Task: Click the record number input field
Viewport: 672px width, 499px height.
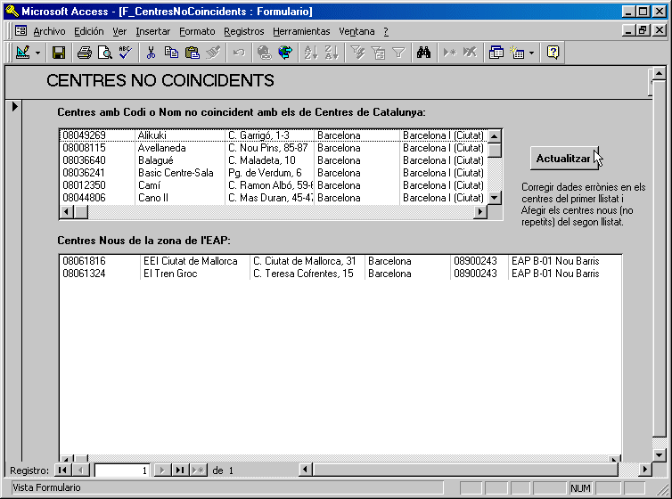Action: tap(122, 470)
